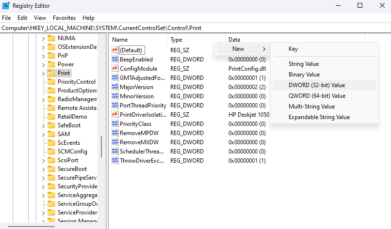Click the BeepEnabled DWORD value icon
391x229 pixels.
coord(115,59)
